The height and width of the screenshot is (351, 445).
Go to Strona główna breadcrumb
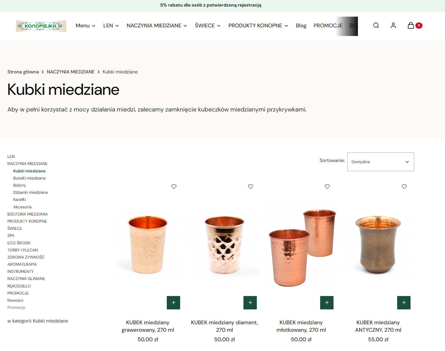23,72
